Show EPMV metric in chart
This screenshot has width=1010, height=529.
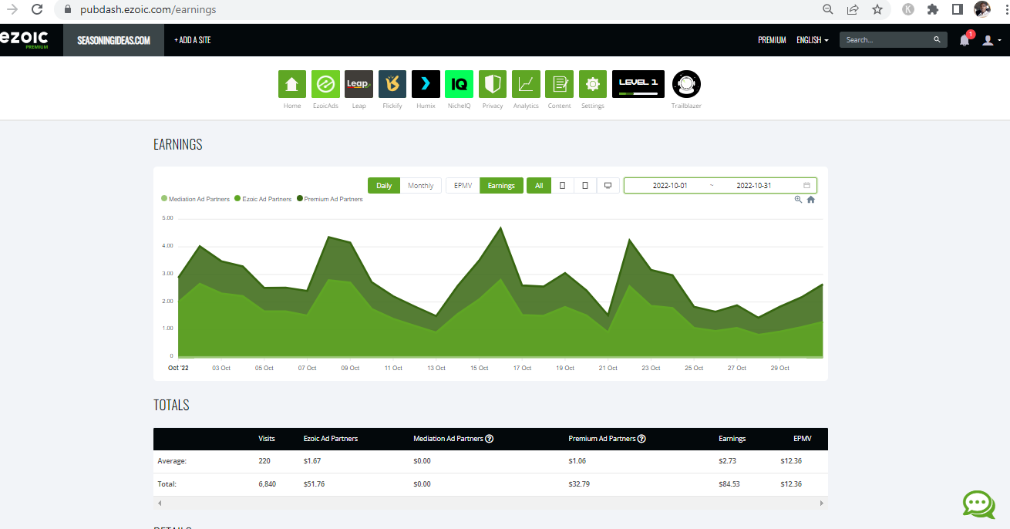pos(463,186)
